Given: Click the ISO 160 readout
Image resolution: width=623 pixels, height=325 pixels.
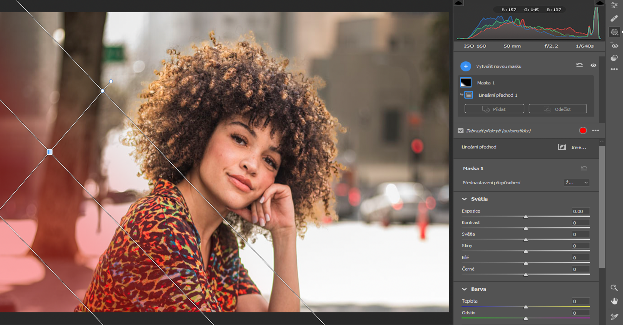Looking at the screenshot, I should click(x=475, y=46).
